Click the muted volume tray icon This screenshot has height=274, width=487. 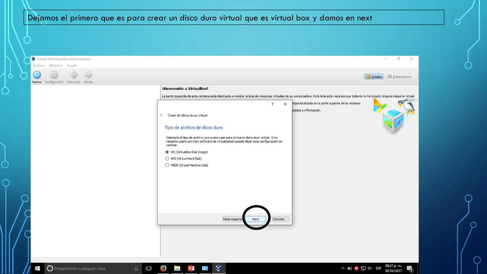coord(370,268)
